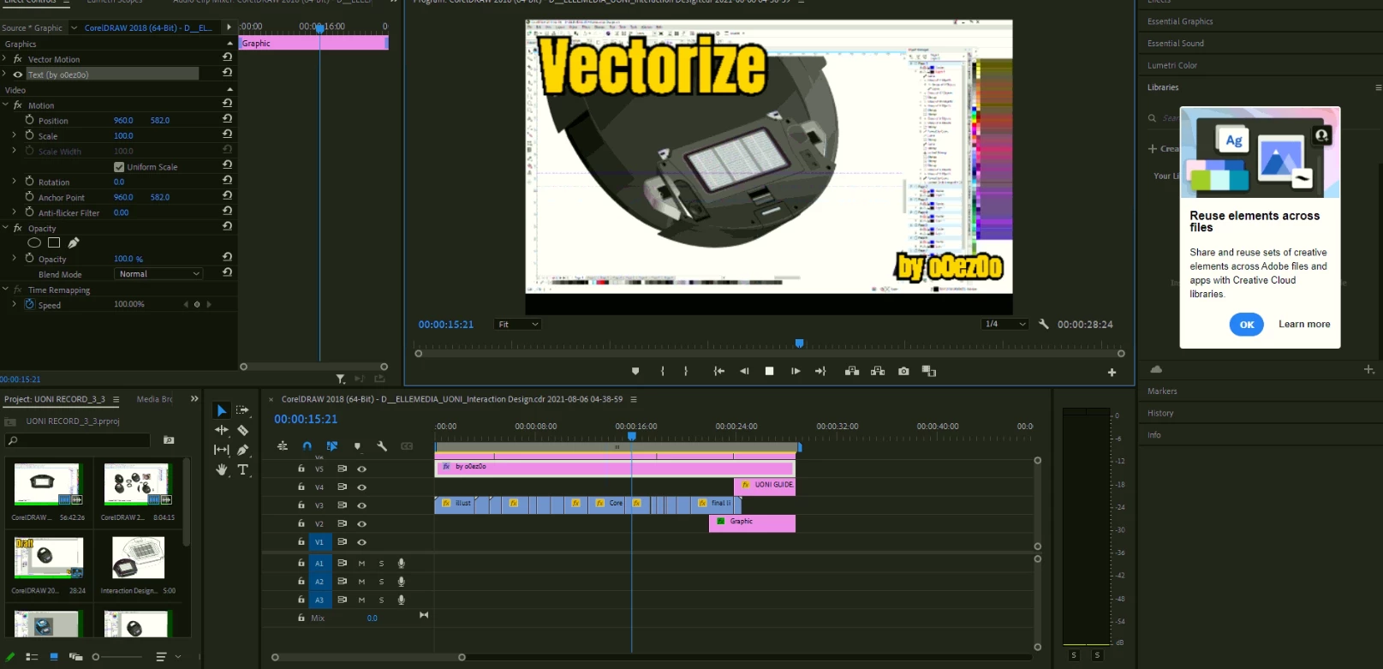Hide track V4 output eye
The width and height of the screenshot is (1383, 669).
361,487
